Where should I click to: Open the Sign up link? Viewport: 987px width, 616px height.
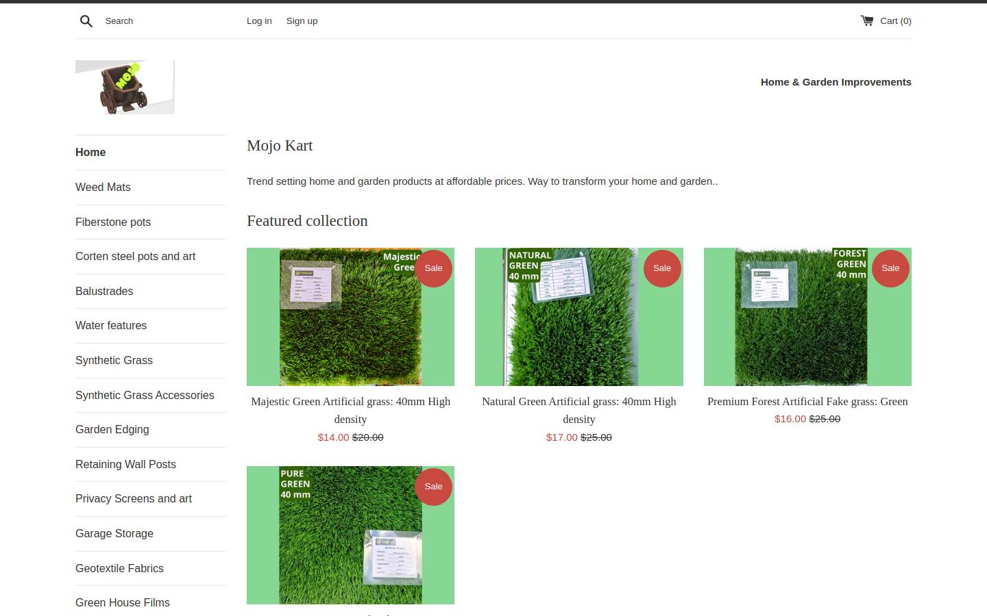[x=302, y=21]
